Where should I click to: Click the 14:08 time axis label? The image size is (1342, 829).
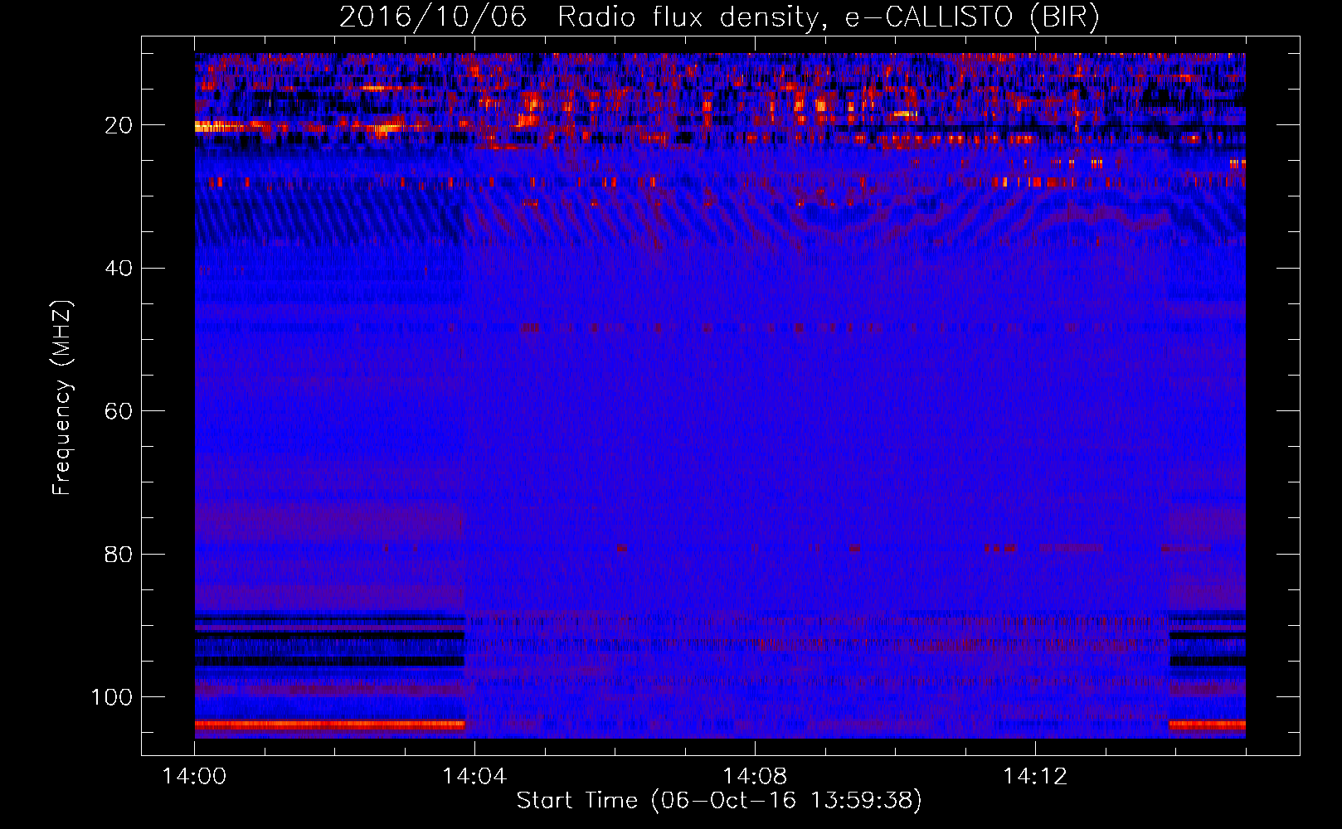coord(755,777)
